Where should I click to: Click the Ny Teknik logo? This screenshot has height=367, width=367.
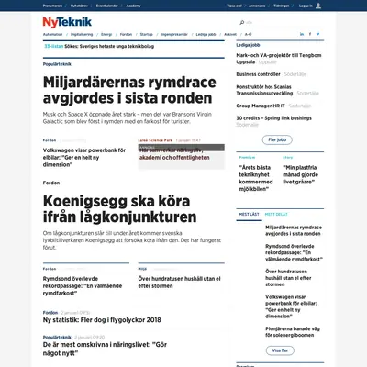(x=67, y=22)
